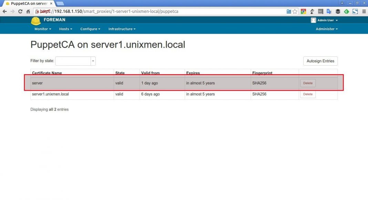Click the Admin User avatar icon

click(313, 20)
